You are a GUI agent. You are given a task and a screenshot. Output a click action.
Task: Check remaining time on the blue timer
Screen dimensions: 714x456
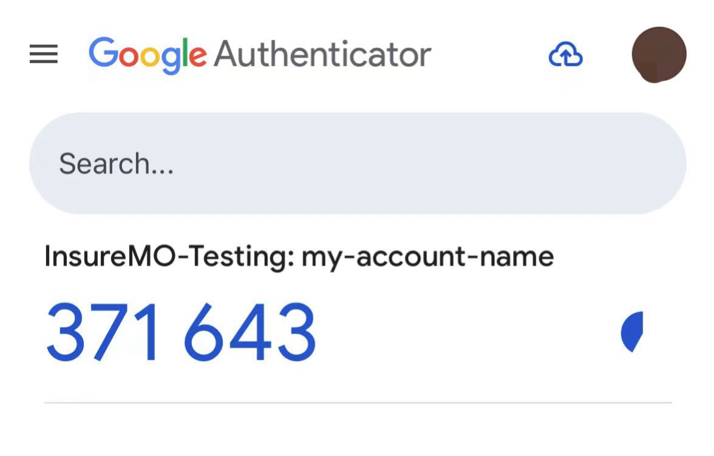pyautogui.click(x=632, y=332)
